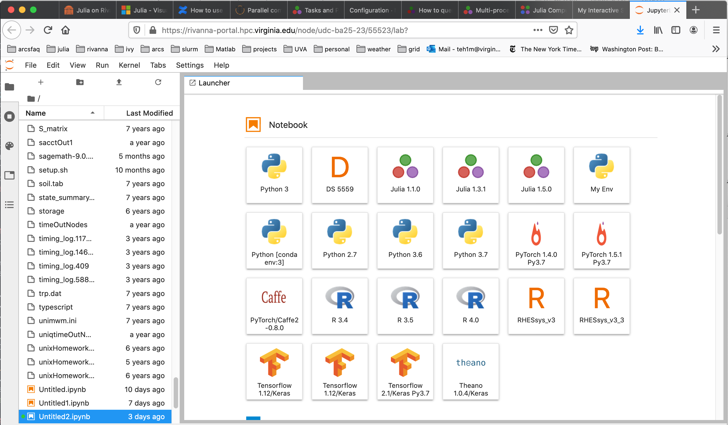Image resolution: width=728 pixels, height=425 pixels.
Task: Expand the hidden bookmarks chevron
Action: pyautogui.click(x=716, y=49)
